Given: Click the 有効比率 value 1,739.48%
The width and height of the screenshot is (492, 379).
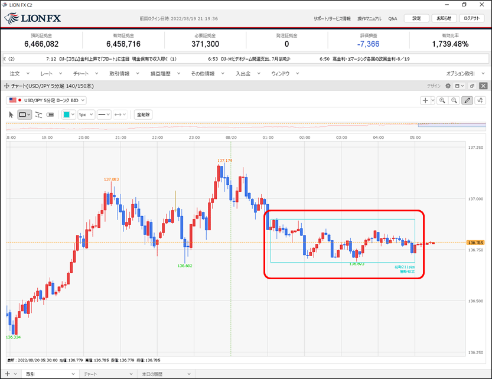Looking at the screenshot, I should (x=450, y=44).
